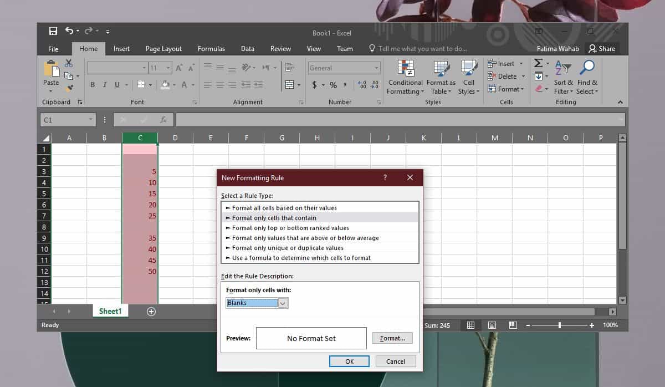Open Sort & Filter menu
Viewport: 665px width, 387px height.
[563, 77]
